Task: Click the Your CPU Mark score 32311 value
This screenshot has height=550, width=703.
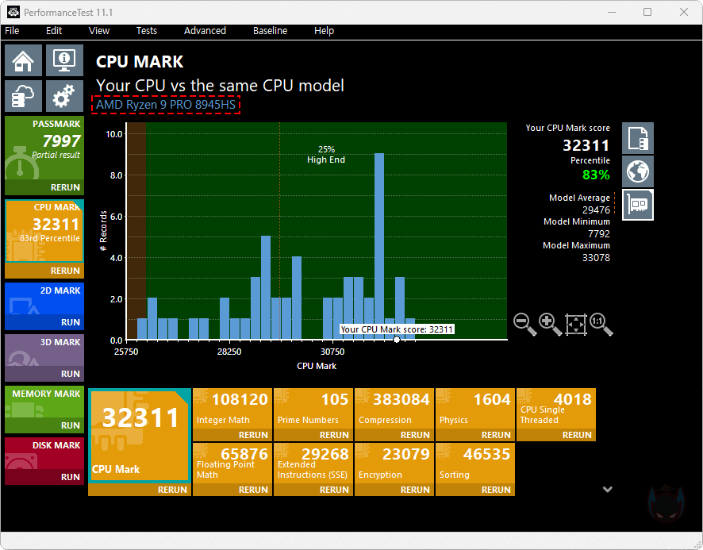Action: pos(586,145)
